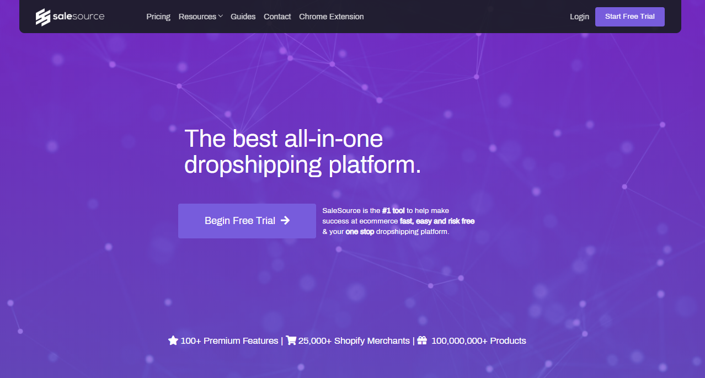
Task: Click the arrow icon in Begin Free Trial
Action: [285, 220]
